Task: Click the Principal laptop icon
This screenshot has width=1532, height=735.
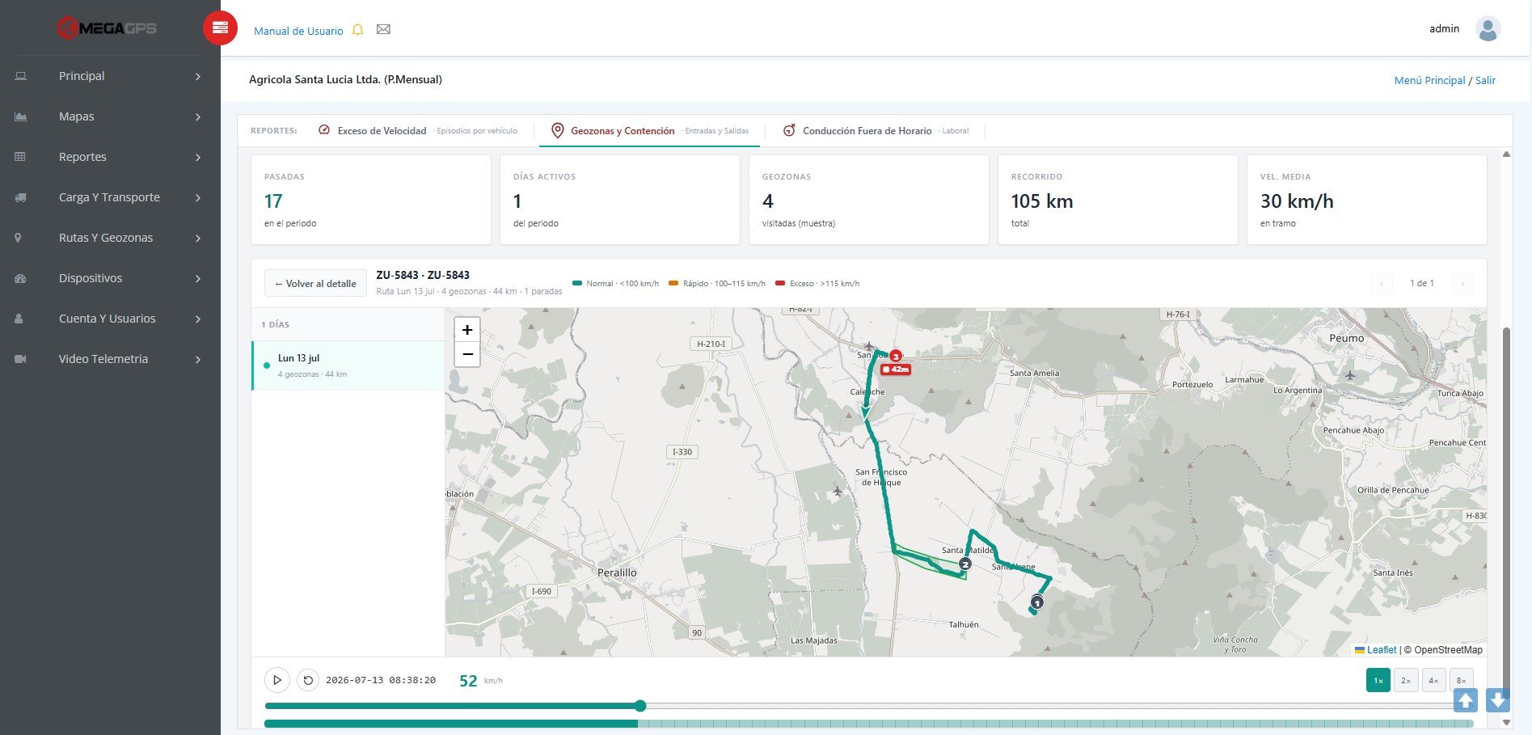Action: point(21,76)
